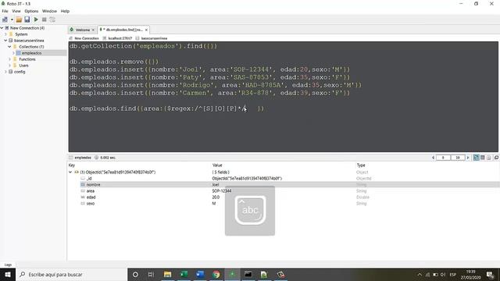This screenshot has height=281, width=500.
Task: Click the Windows taskbar search box
Action: (71, 274)
